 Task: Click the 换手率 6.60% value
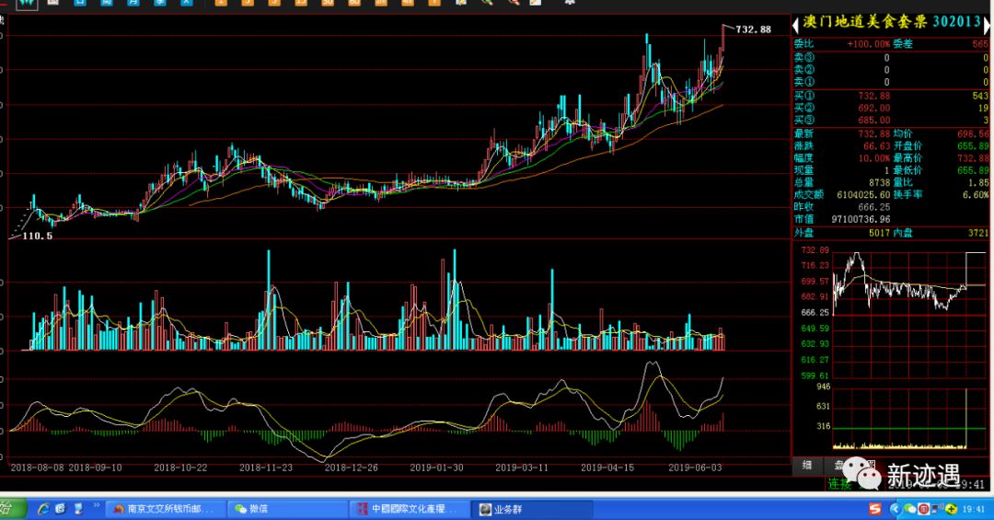click(x=975, y=195)
